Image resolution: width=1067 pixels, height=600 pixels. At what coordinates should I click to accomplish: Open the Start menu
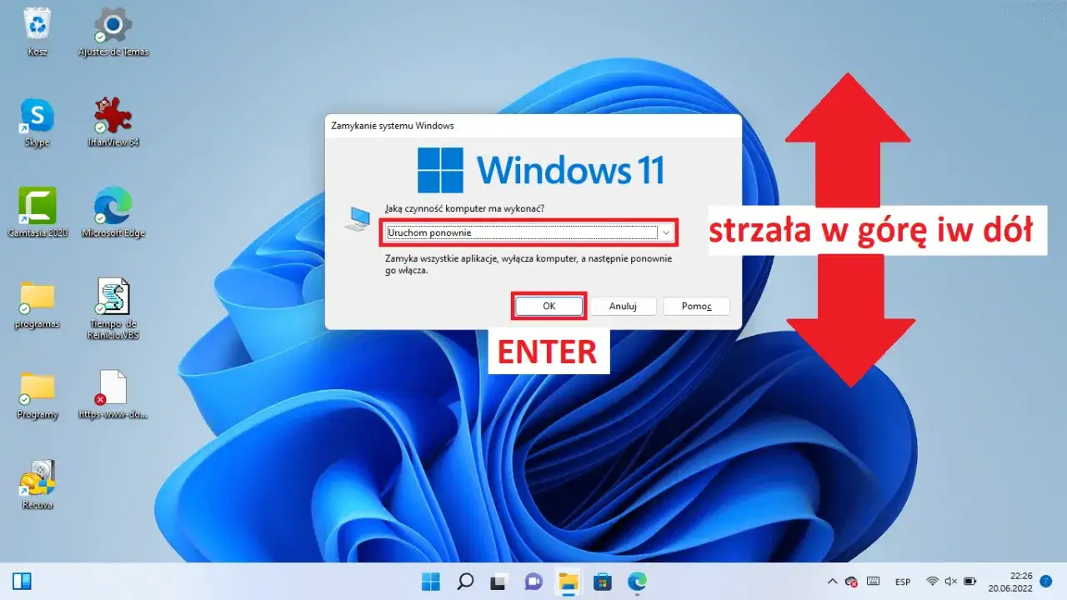[x=430, y=581]
